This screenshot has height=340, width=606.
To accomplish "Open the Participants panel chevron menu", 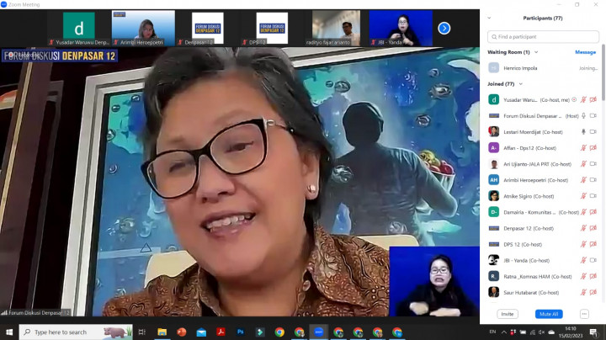I will (489, 18).
